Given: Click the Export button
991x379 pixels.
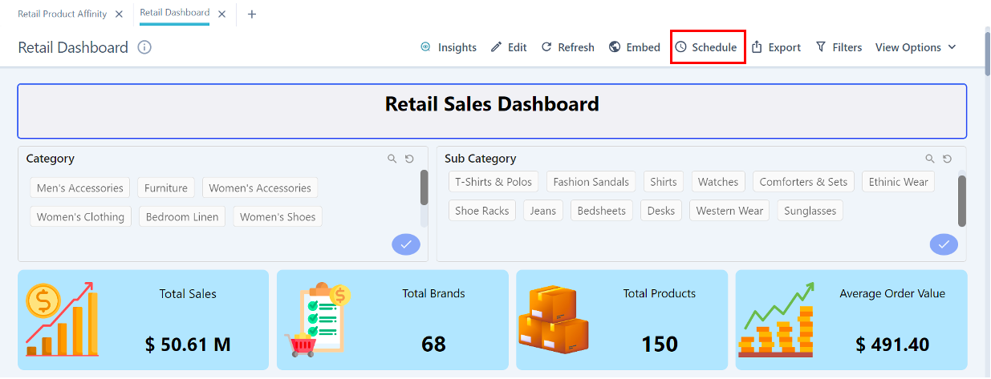Looking at the screenshot, I should 776,47.
